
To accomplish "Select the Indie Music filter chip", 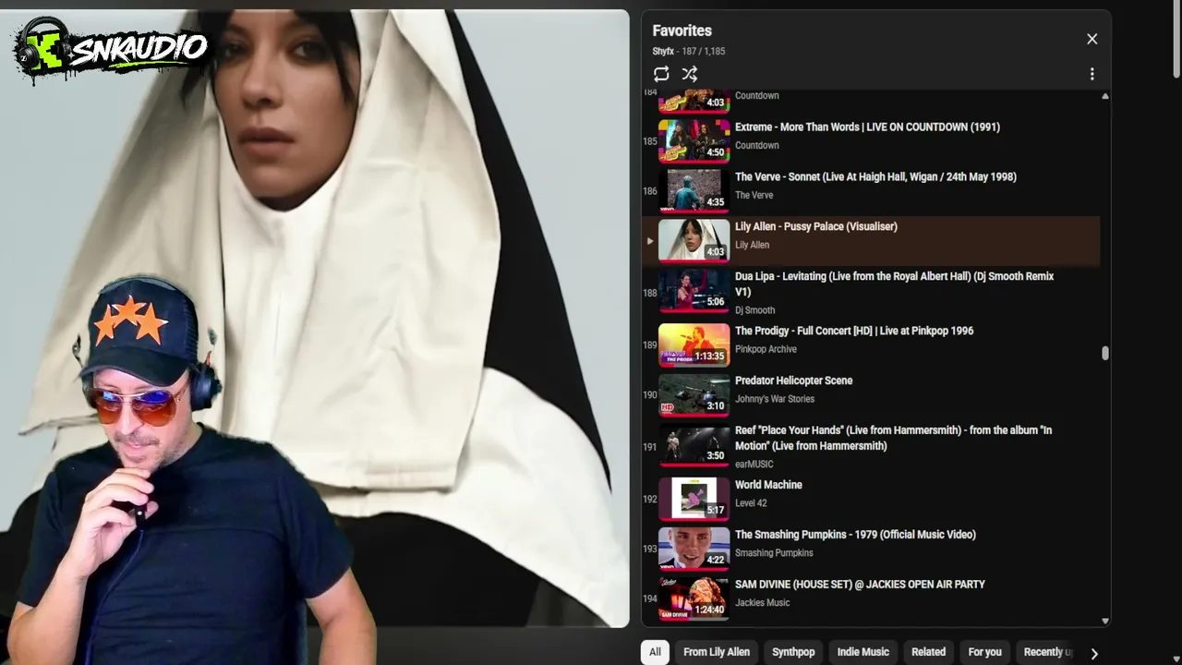I will coord(863,652).
